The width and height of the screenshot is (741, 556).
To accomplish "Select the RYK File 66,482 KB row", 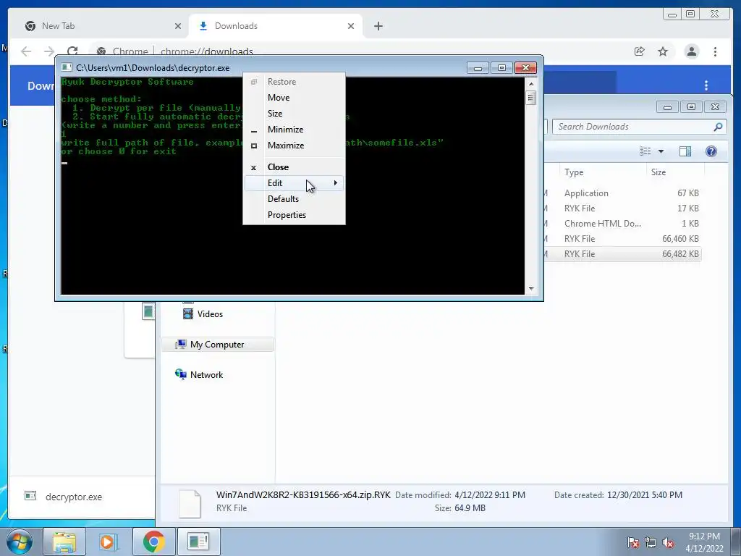I will pos(622,254).
